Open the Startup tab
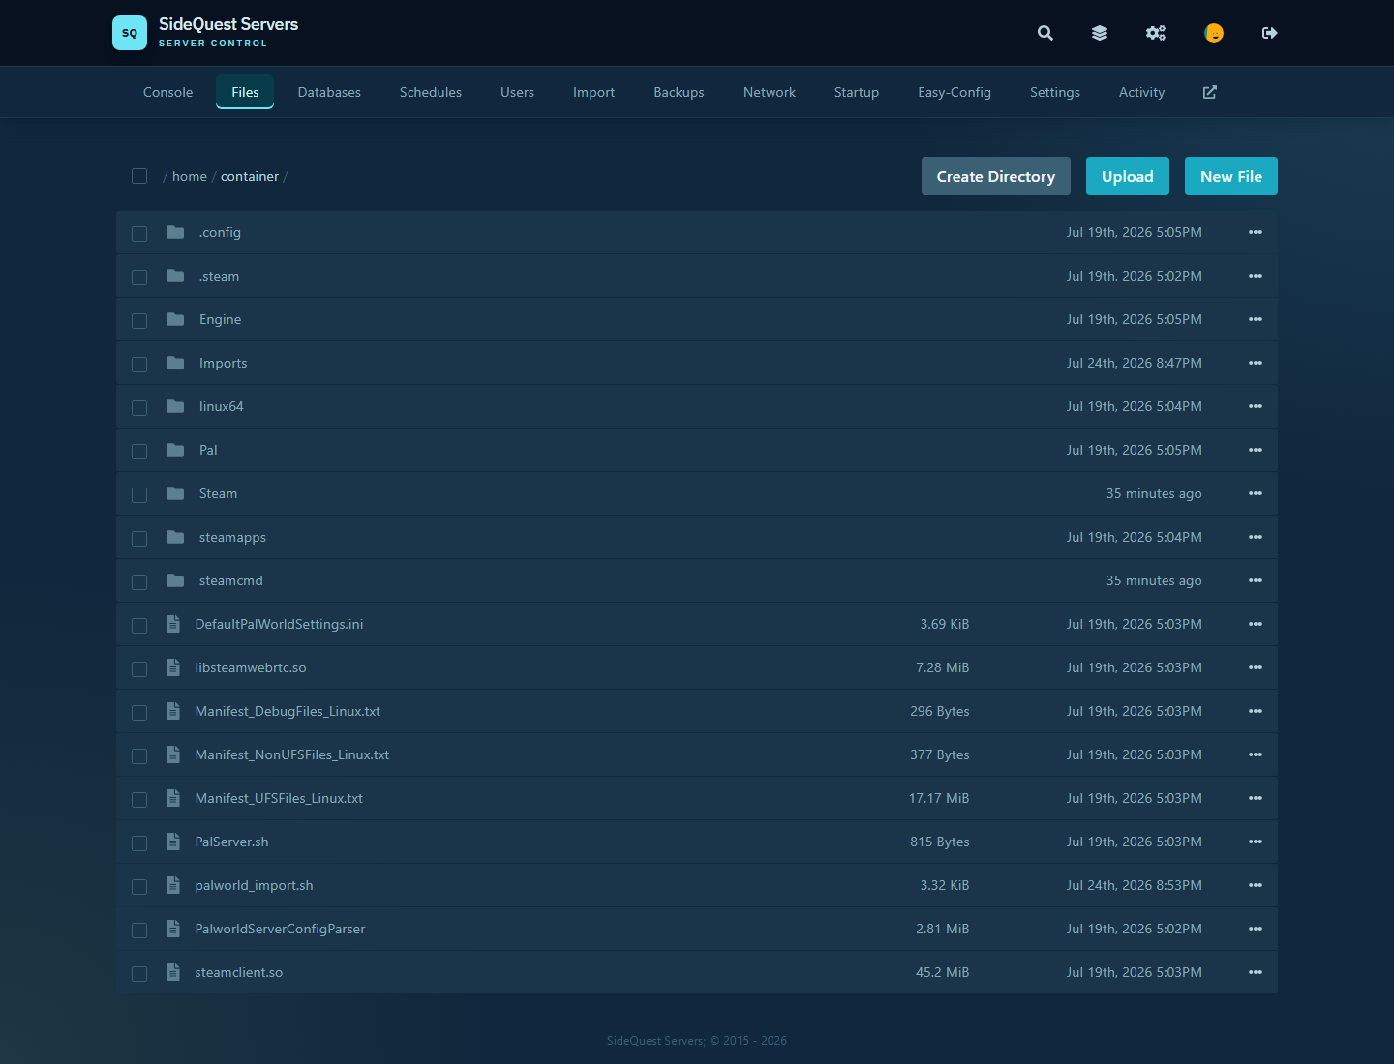Screen dimensions: 1394x1064 (x=857, y=92)
